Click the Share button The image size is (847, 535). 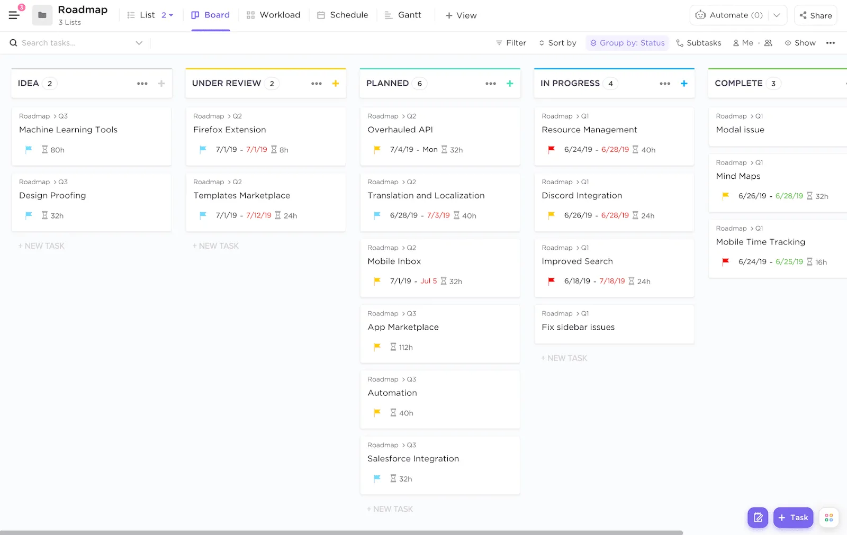pyautogui.click(x=816, y=15)
